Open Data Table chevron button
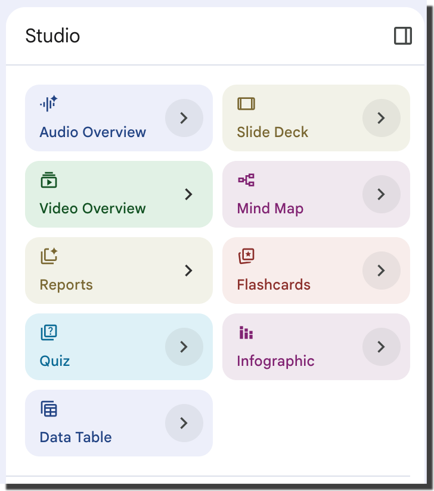Viewport: 434px width, 491px height. [184, 423]
